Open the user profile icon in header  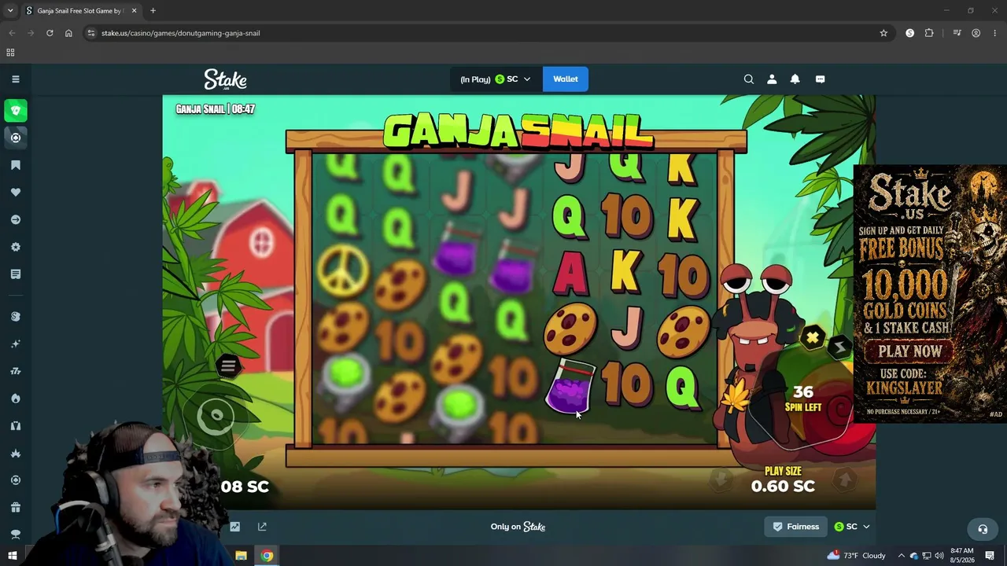[772, 79]
